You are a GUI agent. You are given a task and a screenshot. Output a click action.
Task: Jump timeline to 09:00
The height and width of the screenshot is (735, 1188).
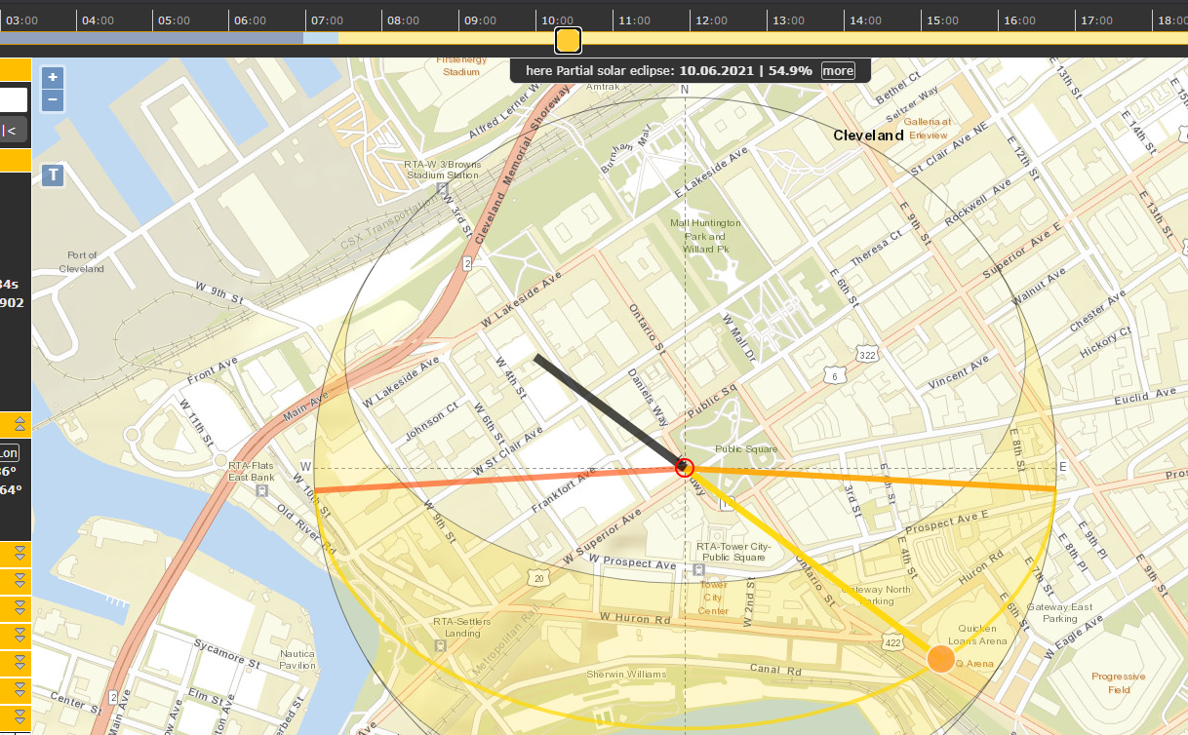(482, 19)
